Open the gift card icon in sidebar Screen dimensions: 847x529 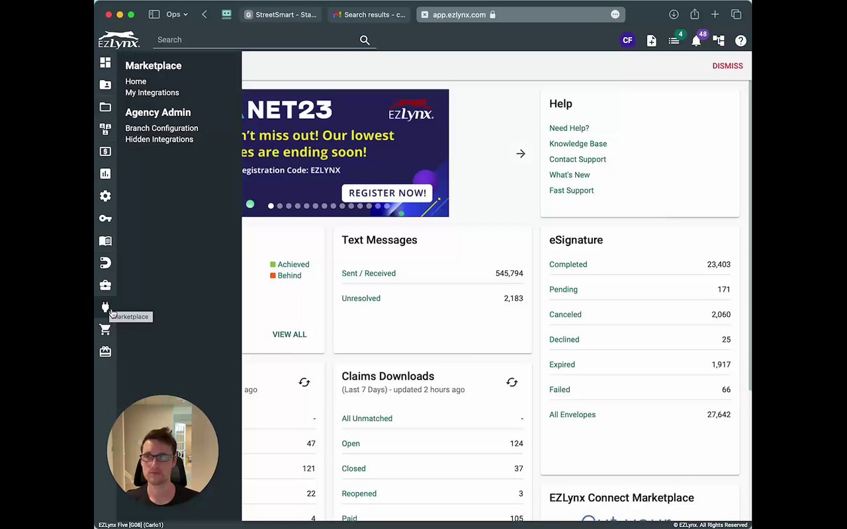coord(105,352)
